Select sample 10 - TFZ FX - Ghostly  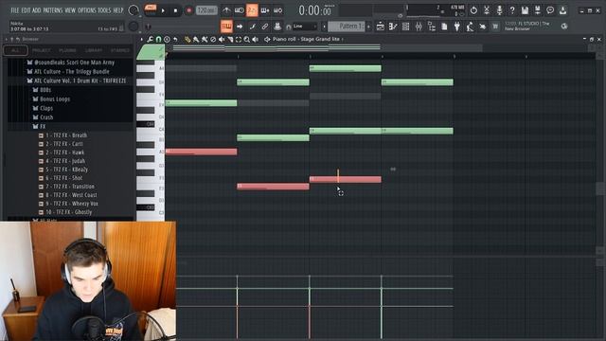(69, 212)
